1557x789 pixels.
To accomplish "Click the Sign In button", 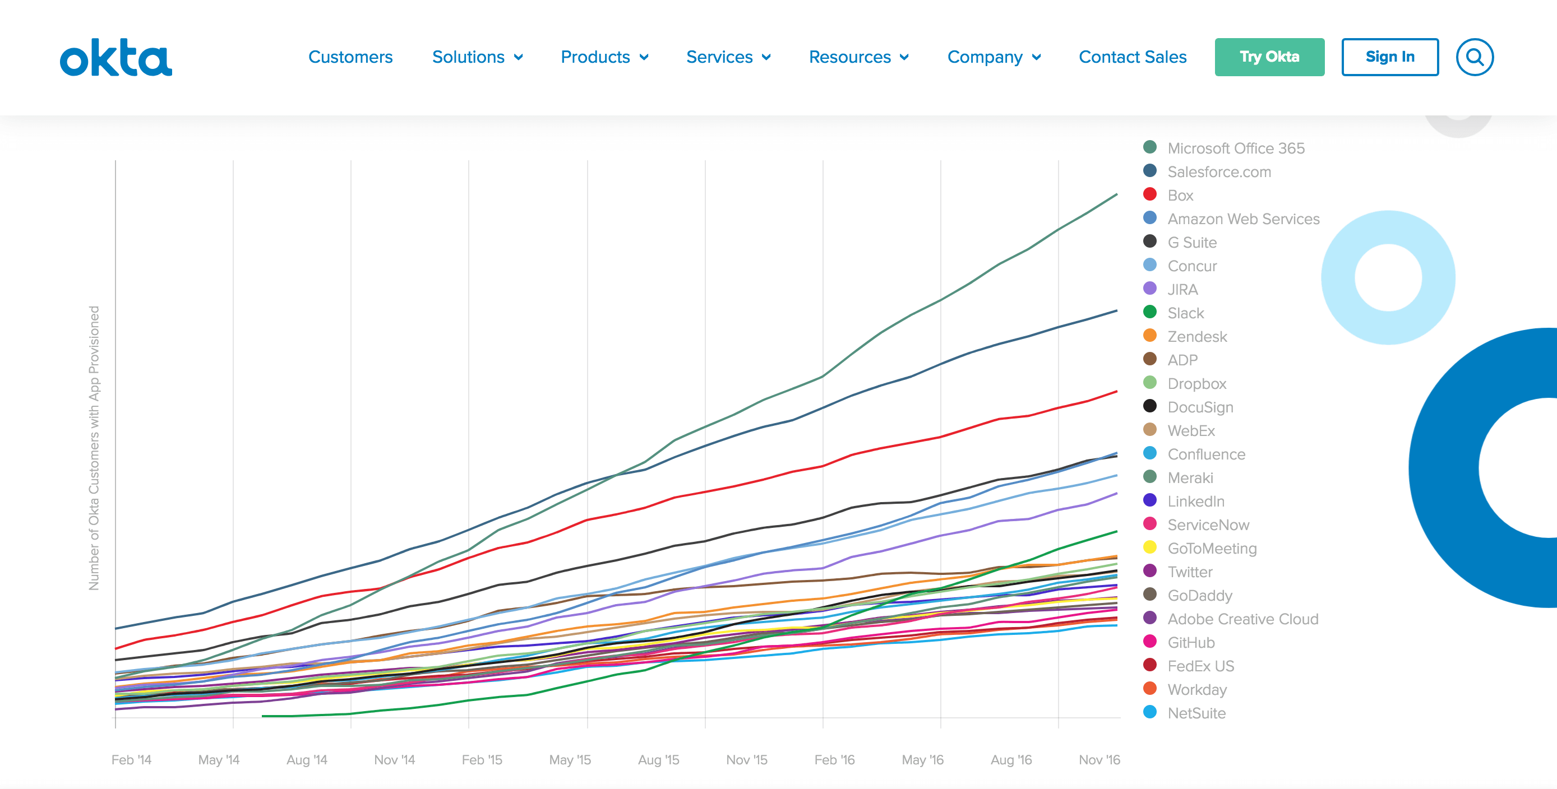I will point(1389,57).
